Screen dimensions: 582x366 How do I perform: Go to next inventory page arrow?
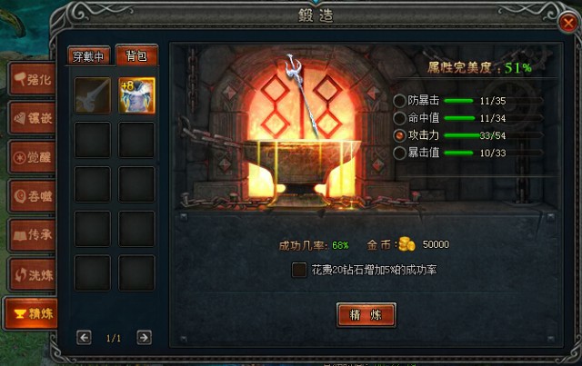[144, 338]
